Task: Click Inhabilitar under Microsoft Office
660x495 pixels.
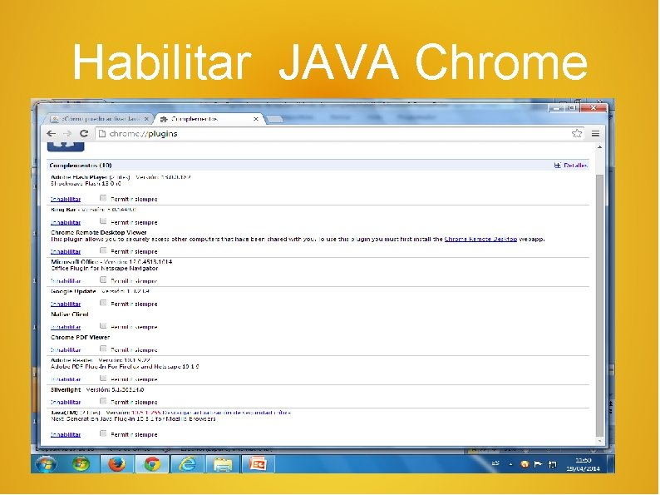Action: 66,281
